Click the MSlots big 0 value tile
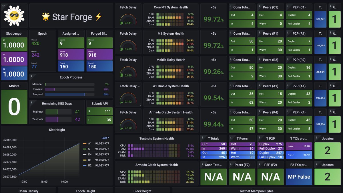 click(x=14, y=107)
